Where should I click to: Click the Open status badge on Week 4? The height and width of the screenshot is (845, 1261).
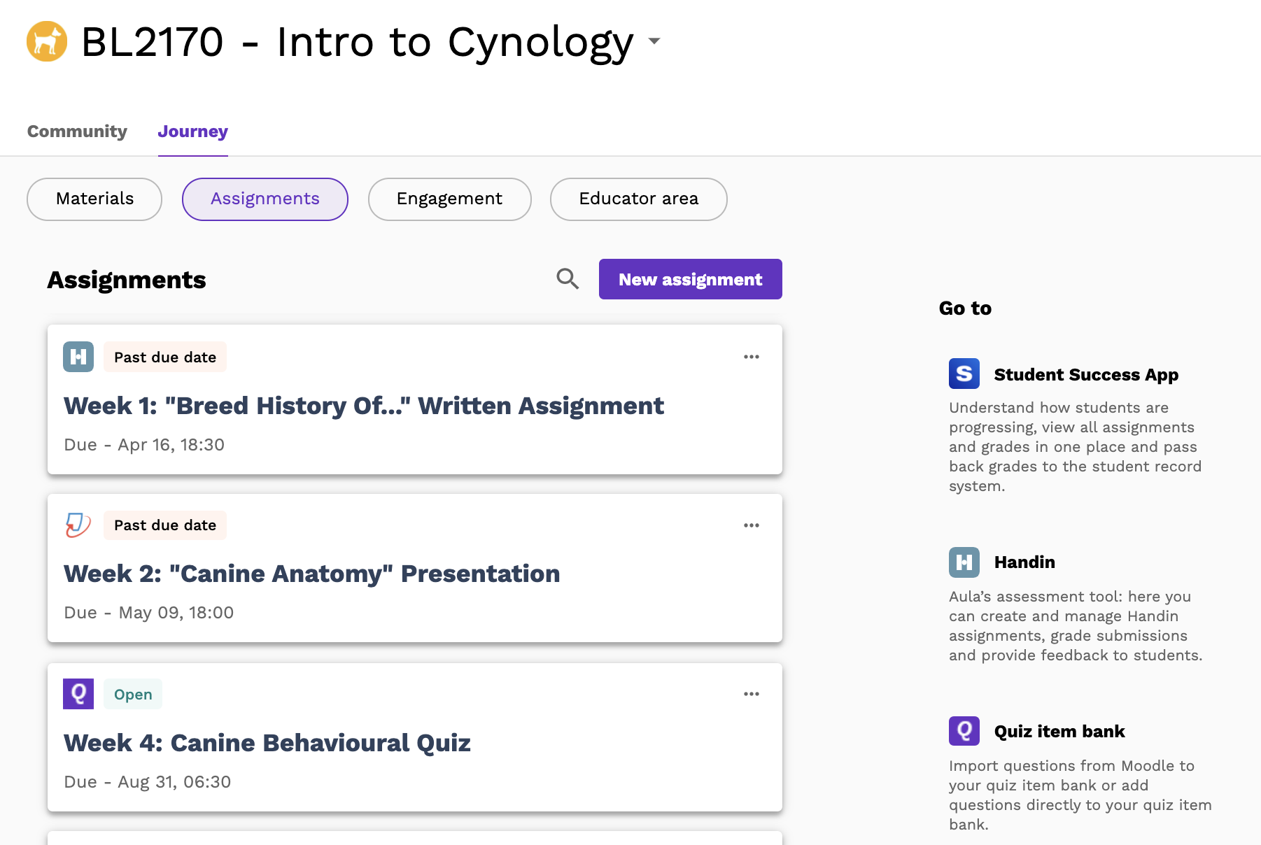pyautogui.click(x=133, y=694)
